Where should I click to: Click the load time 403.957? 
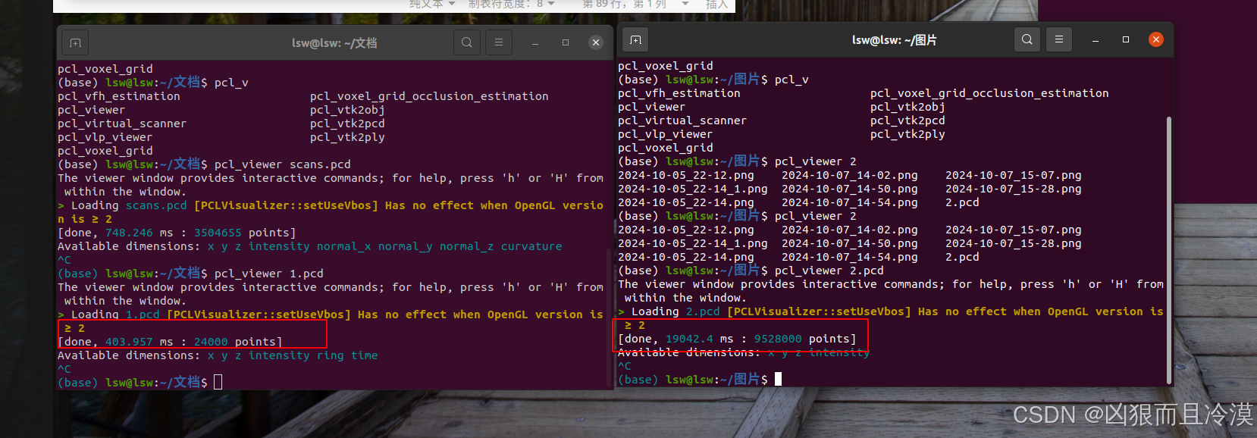129,342
